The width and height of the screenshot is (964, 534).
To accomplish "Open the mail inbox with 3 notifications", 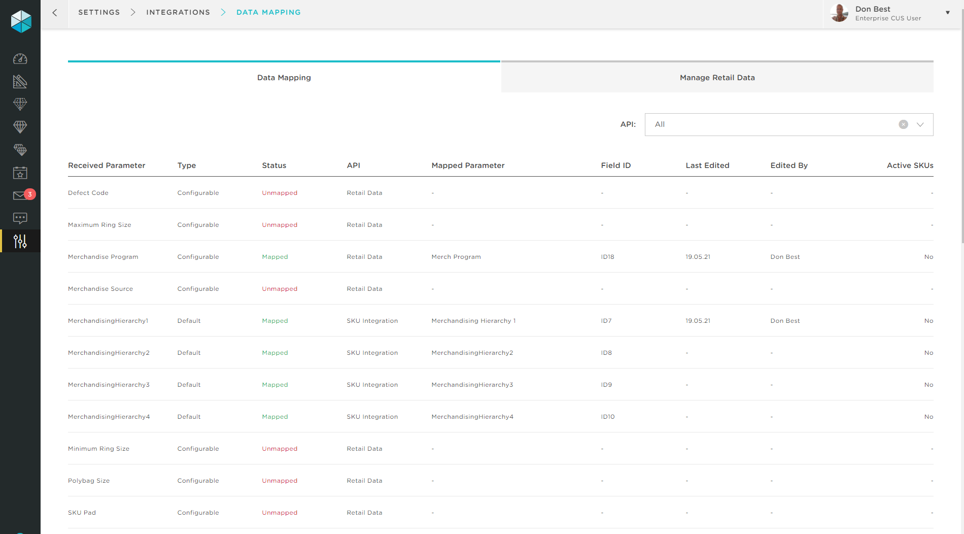I will pos(23,195).
